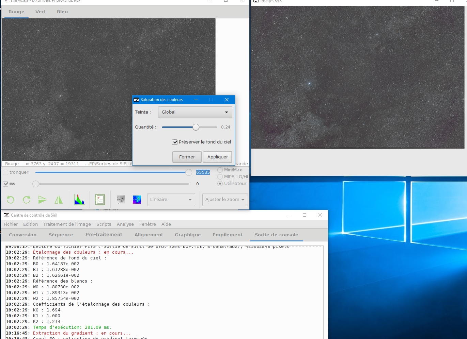Switch to the Empilement tab
Image resolution: width=467 pixels, height=339 pixels.
click(228, 235)
